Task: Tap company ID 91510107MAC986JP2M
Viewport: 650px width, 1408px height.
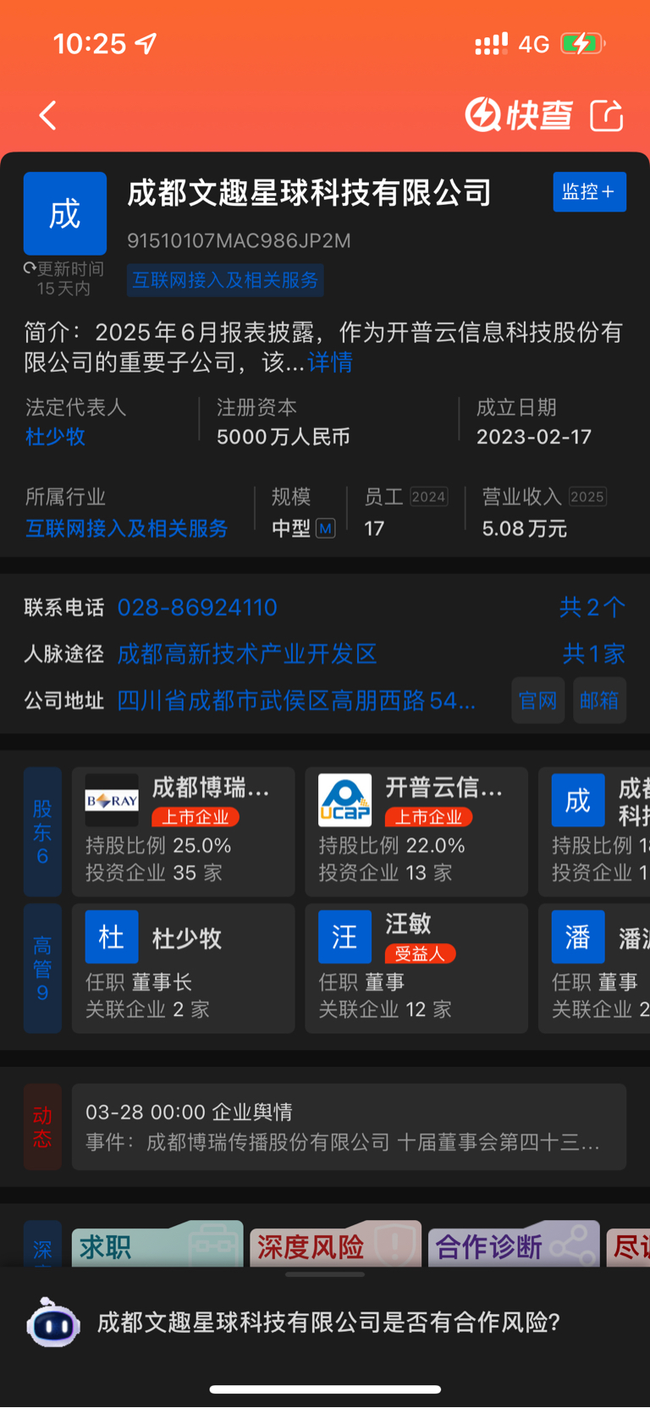Action: [x=239, y=240]
